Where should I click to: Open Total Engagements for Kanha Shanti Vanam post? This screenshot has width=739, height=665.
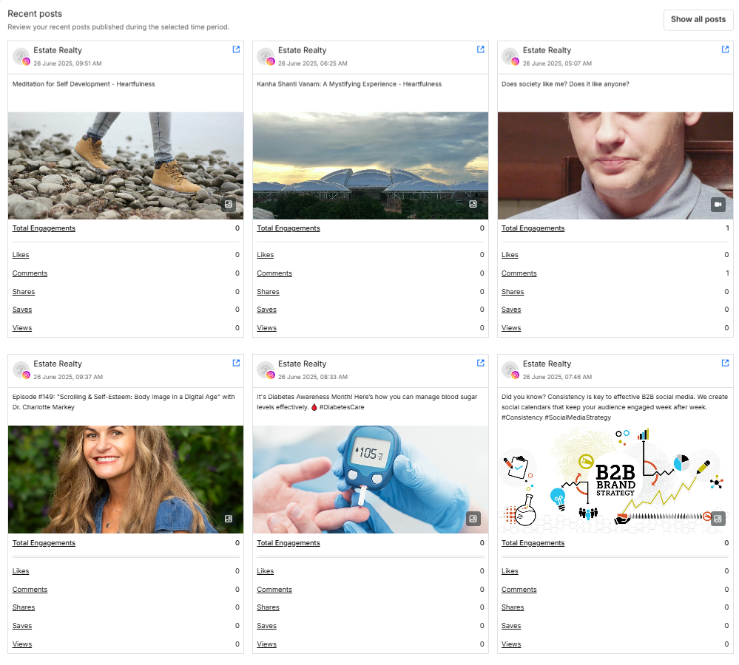pos(288,228)
